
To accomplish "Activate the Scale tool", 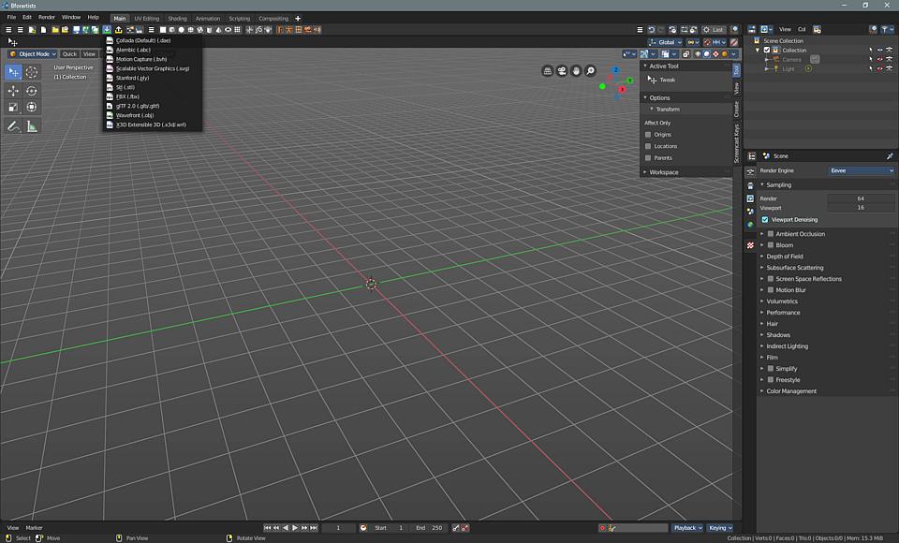I will [14, 108].
